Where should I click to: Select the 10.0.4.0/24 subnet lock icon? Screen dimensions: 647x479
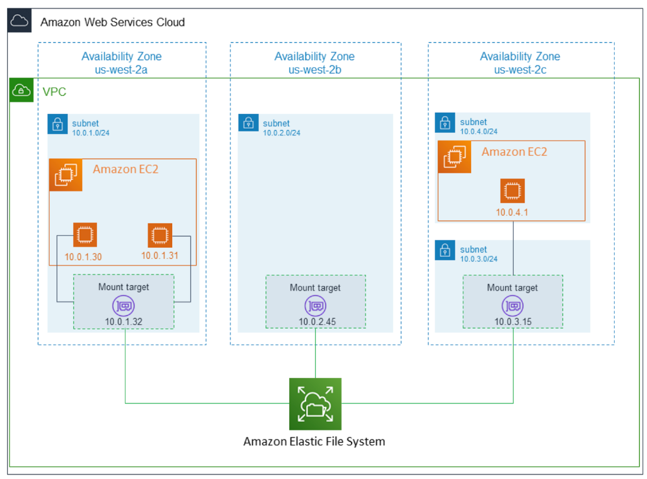[445, 122]
